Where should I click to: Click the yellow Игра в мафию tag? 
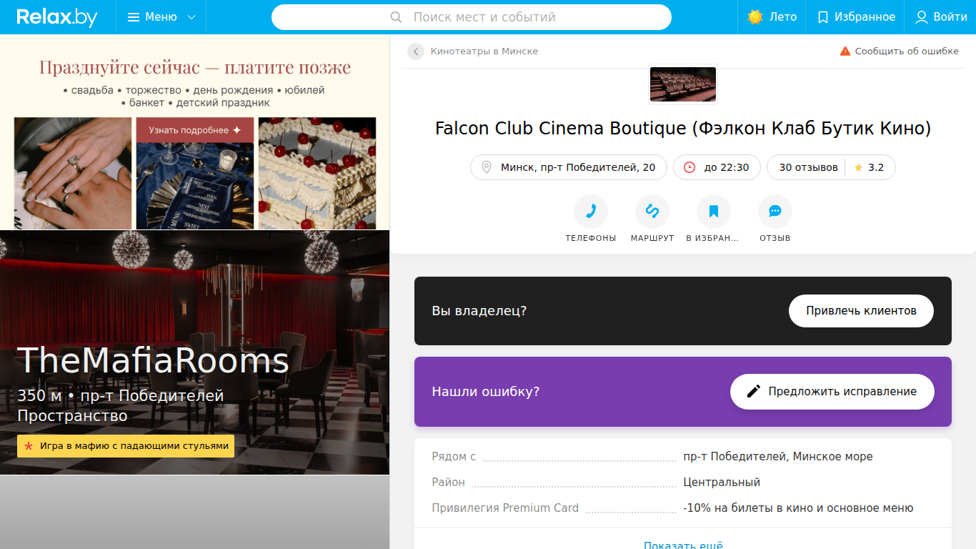[126, 446]
